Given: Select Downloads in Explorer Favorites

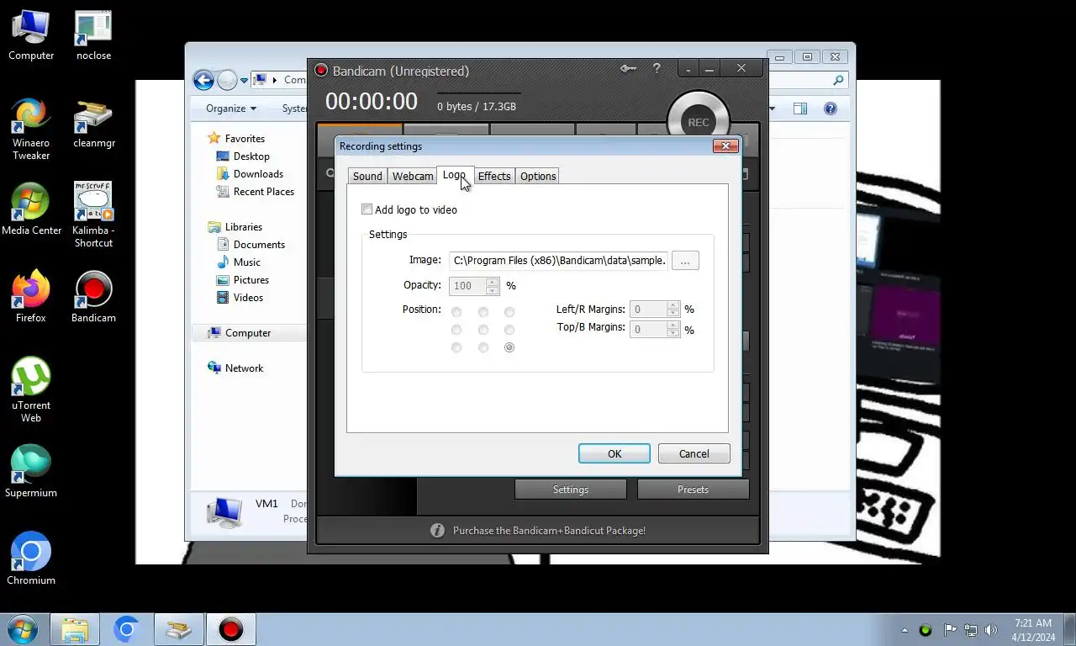Looking at the screenshot, I should point(258,174).
